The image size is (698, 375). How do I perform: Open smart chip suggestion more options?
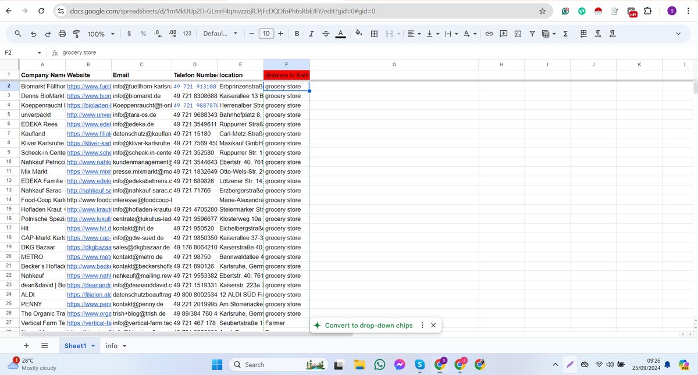[x=422, y=325]
